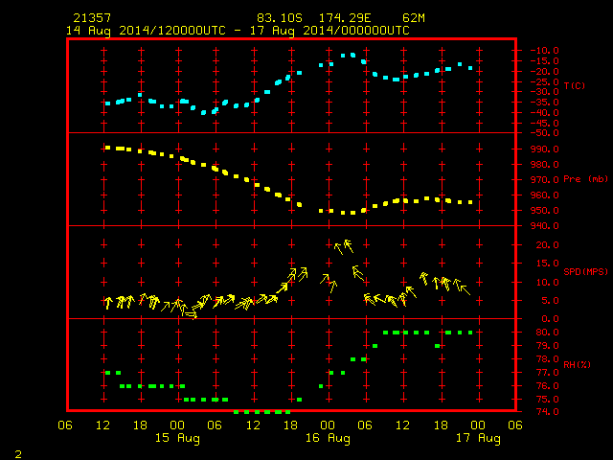Viewport: 613px width, 460px height.
Task: Select station ID 21357 in header
Action: 92,18
